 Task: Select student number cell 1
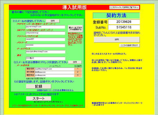[x=78, y=69]
